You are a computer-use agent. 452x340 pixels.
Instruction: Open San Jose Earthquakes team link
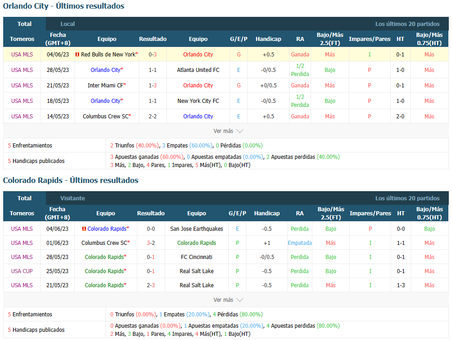point(196,229)
